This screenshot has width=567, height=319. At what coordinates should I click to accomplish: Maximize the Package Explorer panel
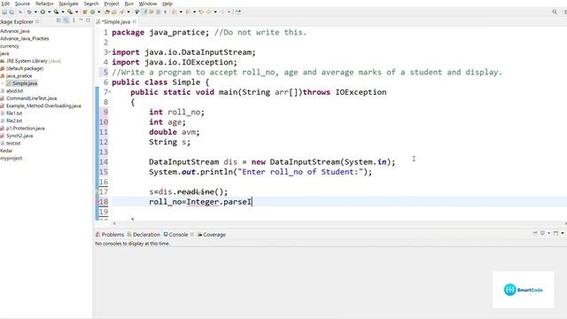pyautogui.click(x=88, y=20)
